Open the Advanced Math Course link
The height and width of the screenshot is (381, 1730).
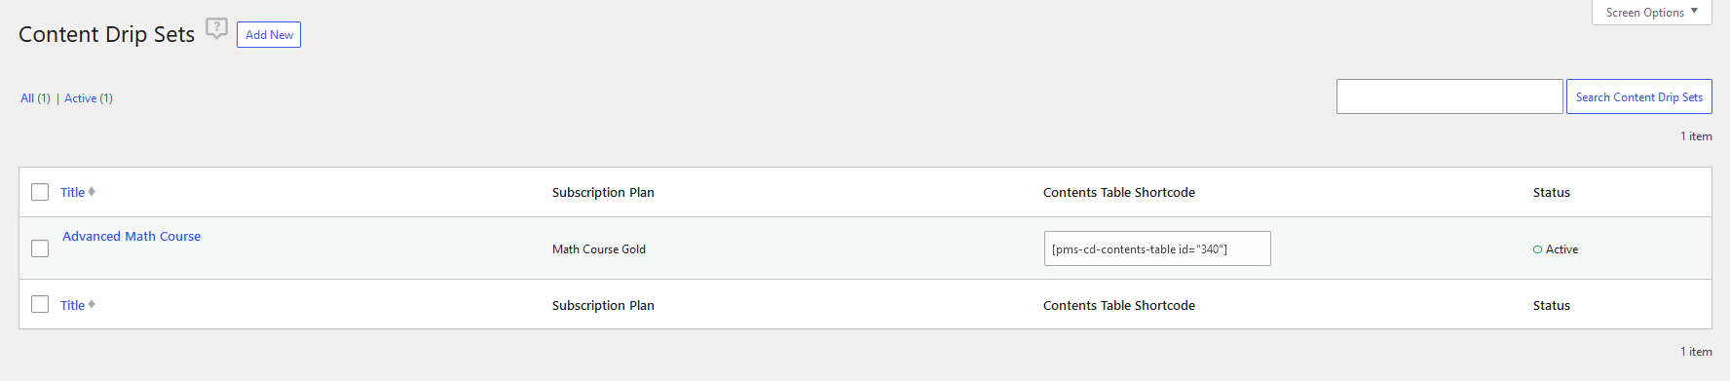[x=132, y=236]
